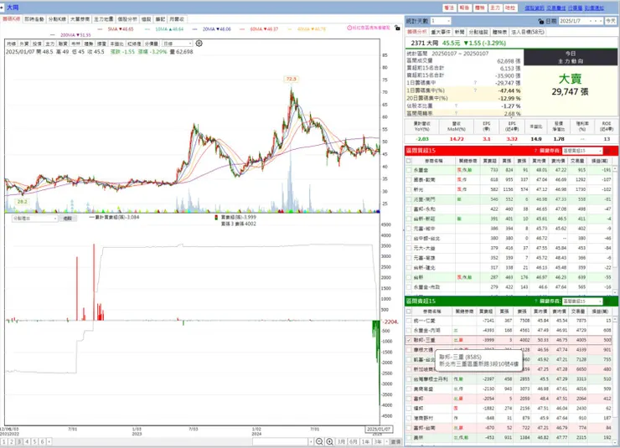Screen dimensions: 620x448
Task: Open 關鍵券商 dropdown in red header
Action: 582,151
